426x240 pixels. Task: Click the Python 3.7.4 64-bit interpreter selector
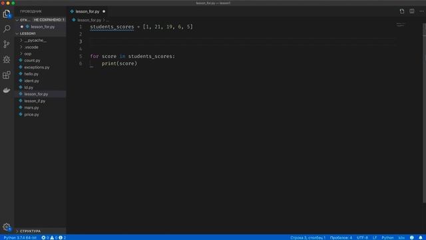tap(20, 237)
